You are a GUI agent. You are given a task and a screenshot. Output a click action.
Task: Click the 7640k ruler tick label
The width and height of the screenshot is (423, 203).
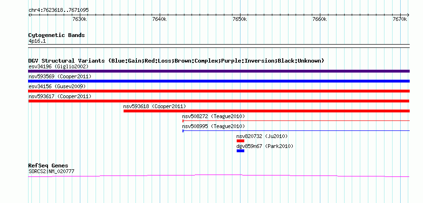[x=159, y=19]
